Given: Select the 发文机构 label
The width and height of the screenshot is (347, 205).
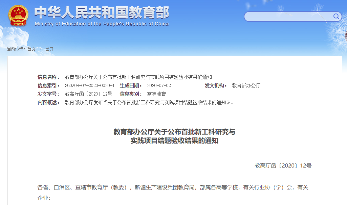Looking at the screenshot, I should point(216,85).
